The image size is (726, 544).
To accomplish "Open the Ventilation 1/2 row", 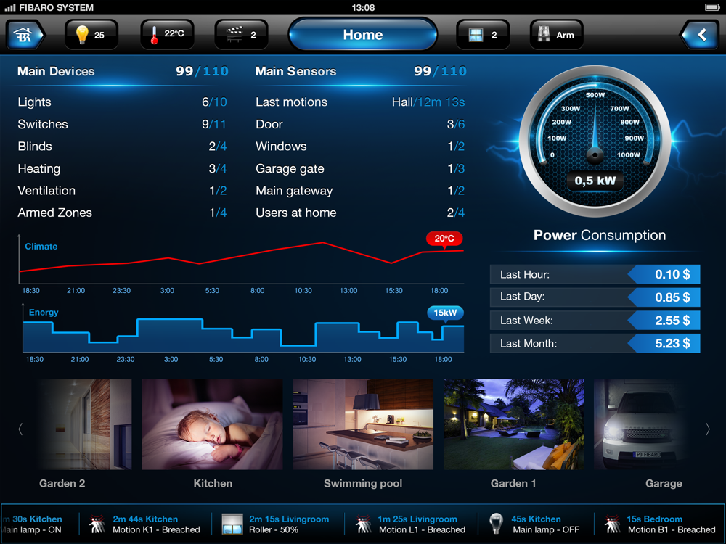I will coord(122,191).
